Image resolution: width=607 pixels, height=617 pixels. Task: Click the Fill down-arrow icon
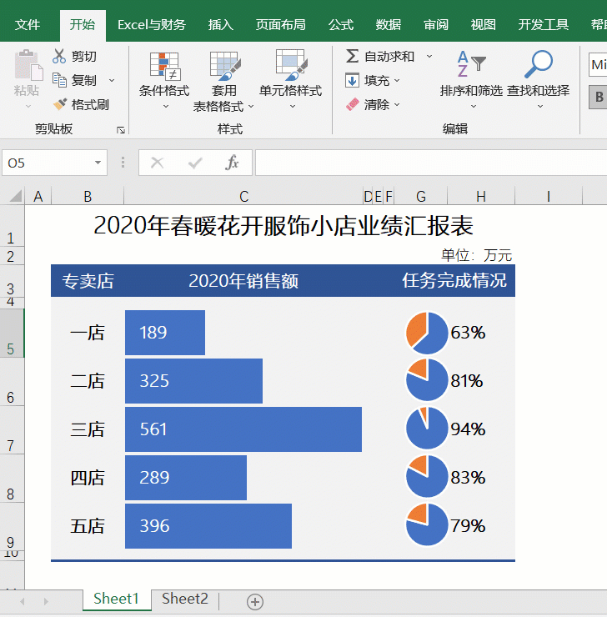tap(352, 80)
